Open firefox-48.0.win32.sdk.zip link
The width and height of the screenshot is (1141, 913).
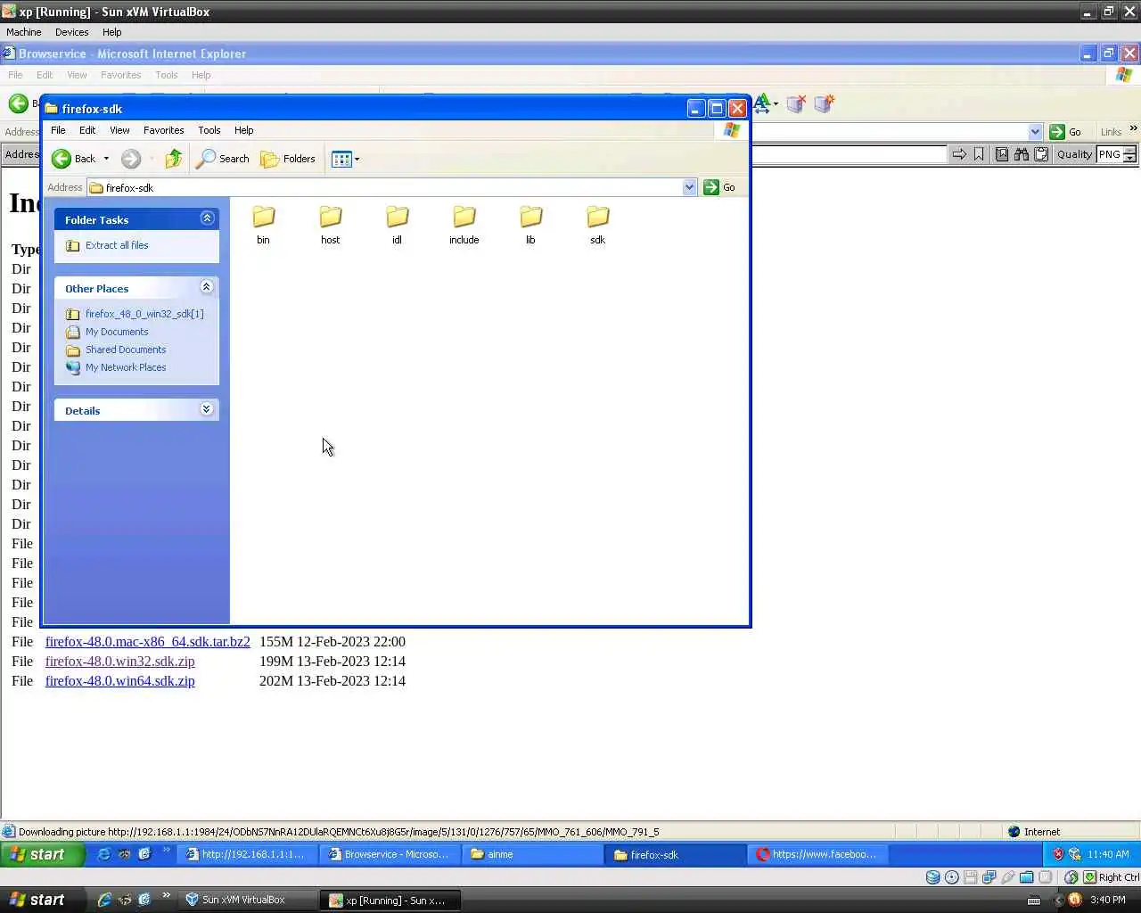pos(120,662)
